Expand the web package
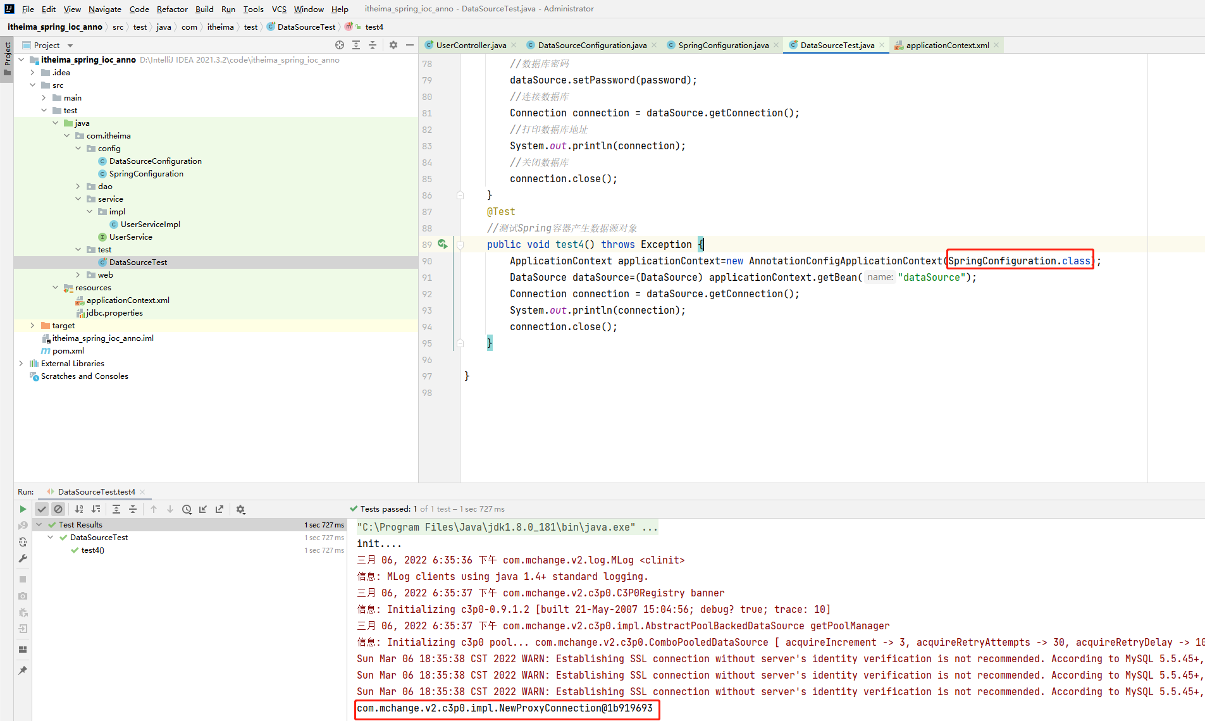 pos(78,274)
